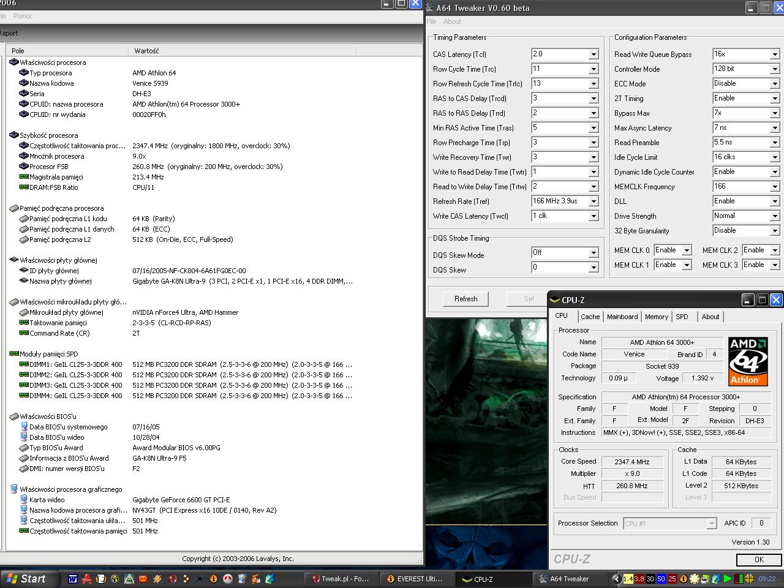This screenshot has width=784, height=588.
Task: Open the MEMCLK Frequency dropdown
Action: tap(774, 187)
